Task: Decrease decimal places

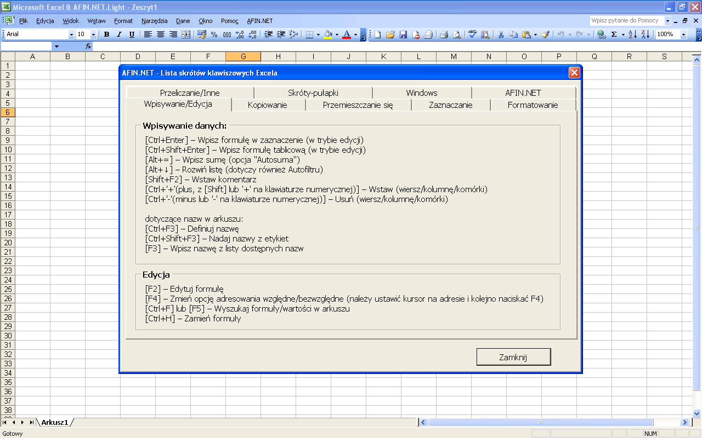Action: 252,34
